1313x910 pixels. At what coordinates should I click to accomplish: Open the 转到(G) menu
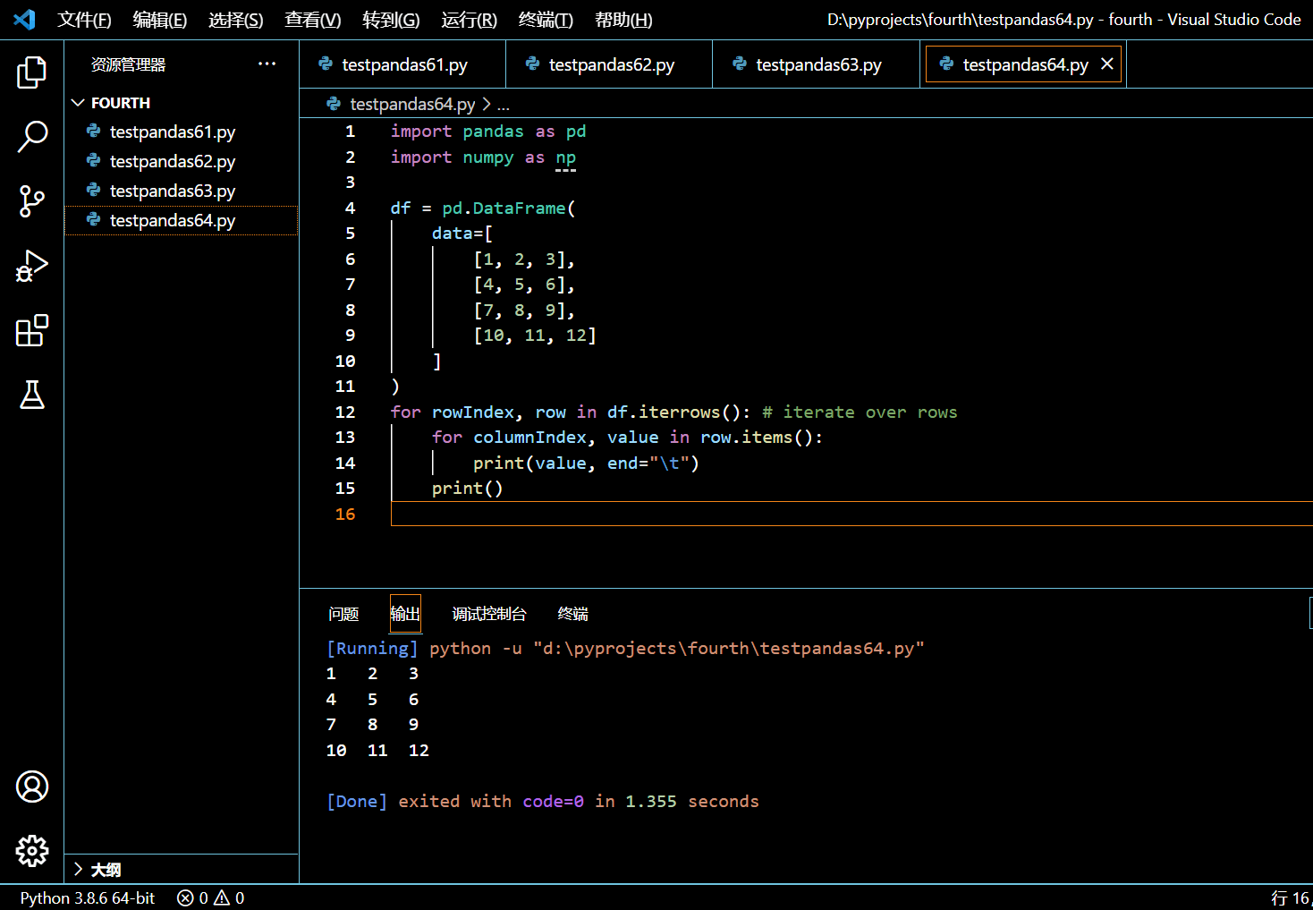[391, 20]
